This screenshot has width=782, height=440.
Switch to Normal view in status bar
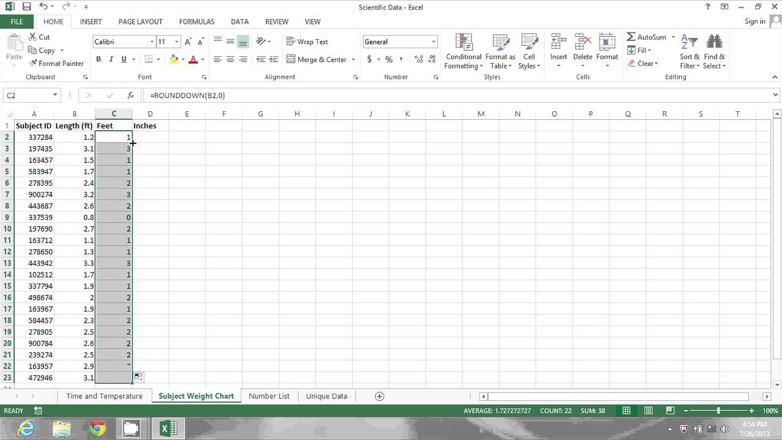coord(627,411)
